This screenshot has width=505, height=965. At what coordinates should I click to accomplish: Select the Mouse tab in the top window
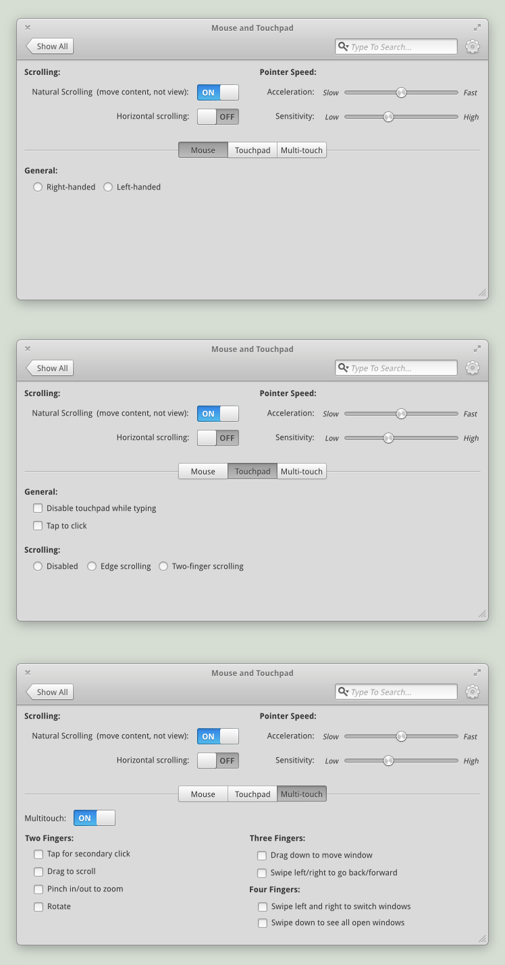coord(203,150)
